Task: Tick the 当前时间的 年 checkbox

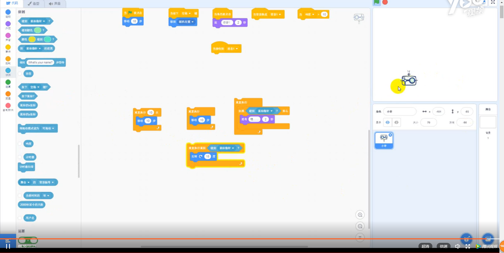Action: 20,196
